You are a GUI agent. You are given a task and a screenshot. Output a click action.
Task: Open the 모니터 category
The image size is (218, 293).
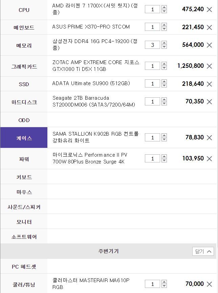click(24, 221)
